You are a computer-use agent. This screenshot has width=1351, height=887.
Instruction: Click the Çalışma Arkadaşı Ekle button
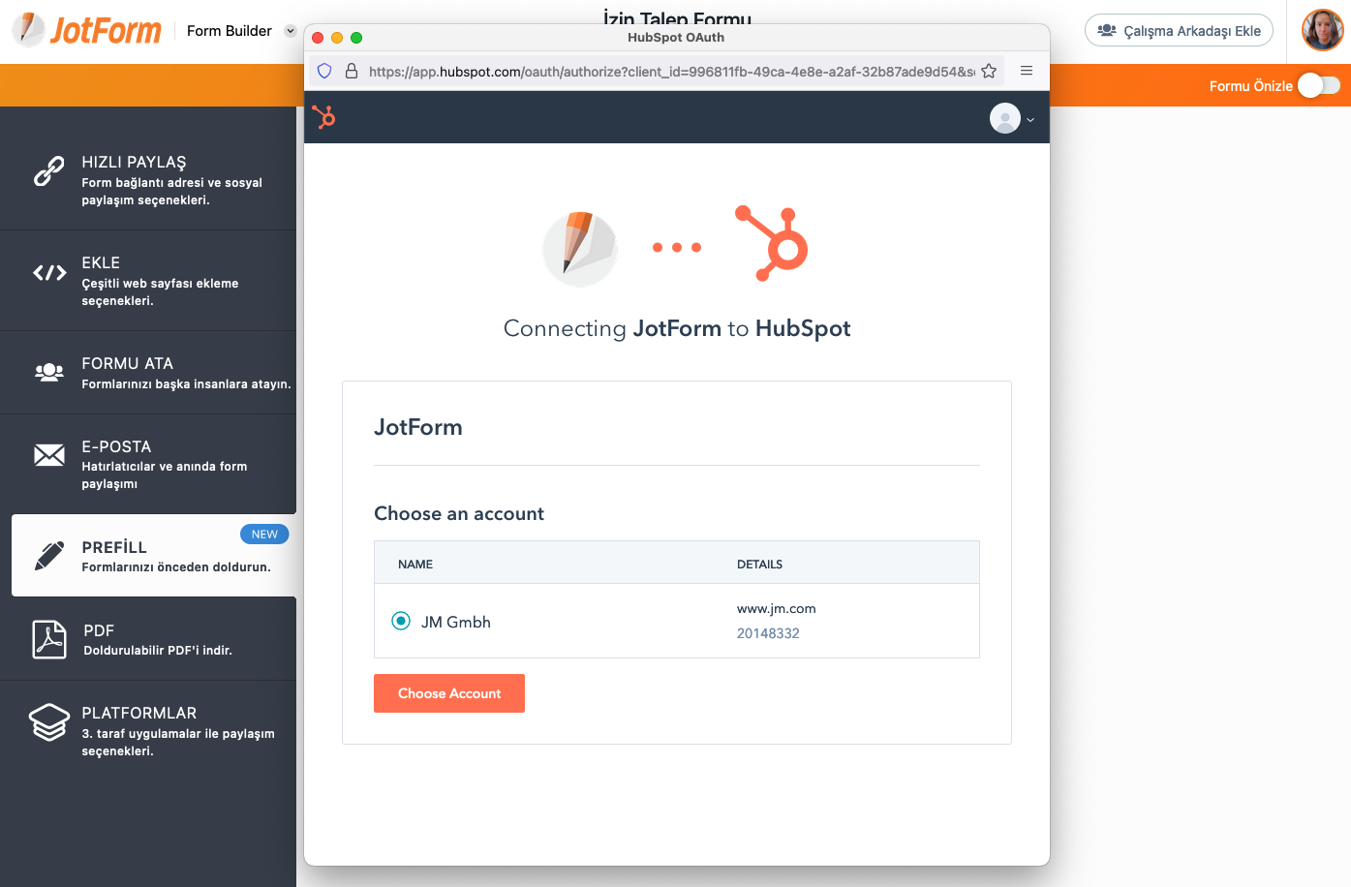coord(1179,31)
